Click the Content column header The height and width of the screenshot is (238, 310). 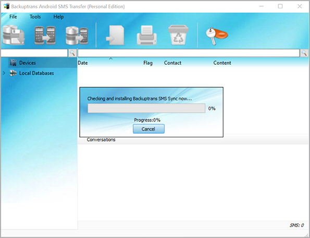(x=222, y=63)
